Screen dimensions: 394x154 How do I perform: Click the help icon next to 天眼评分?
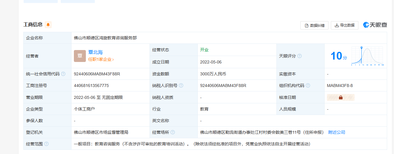[x=299, y=56]
